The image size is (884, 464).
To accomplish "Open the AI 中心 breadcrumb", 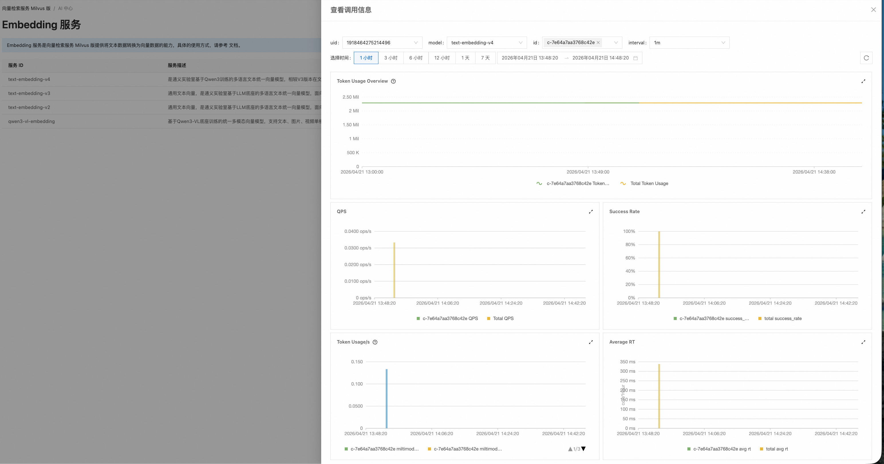I will pos(65,8).
